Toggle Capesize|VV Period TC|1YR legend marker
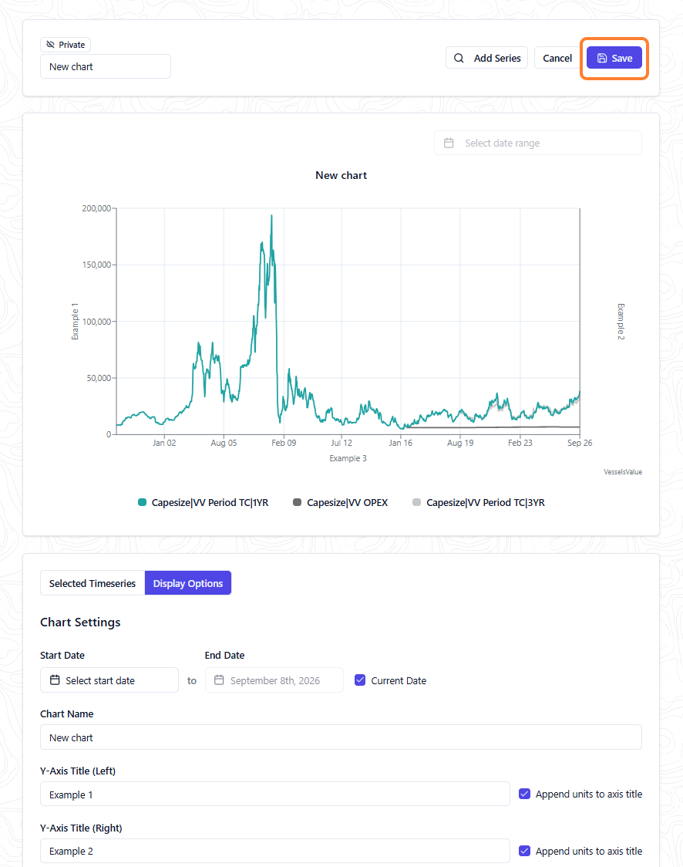Screen dimensions: 683x867 coord(142,502)
